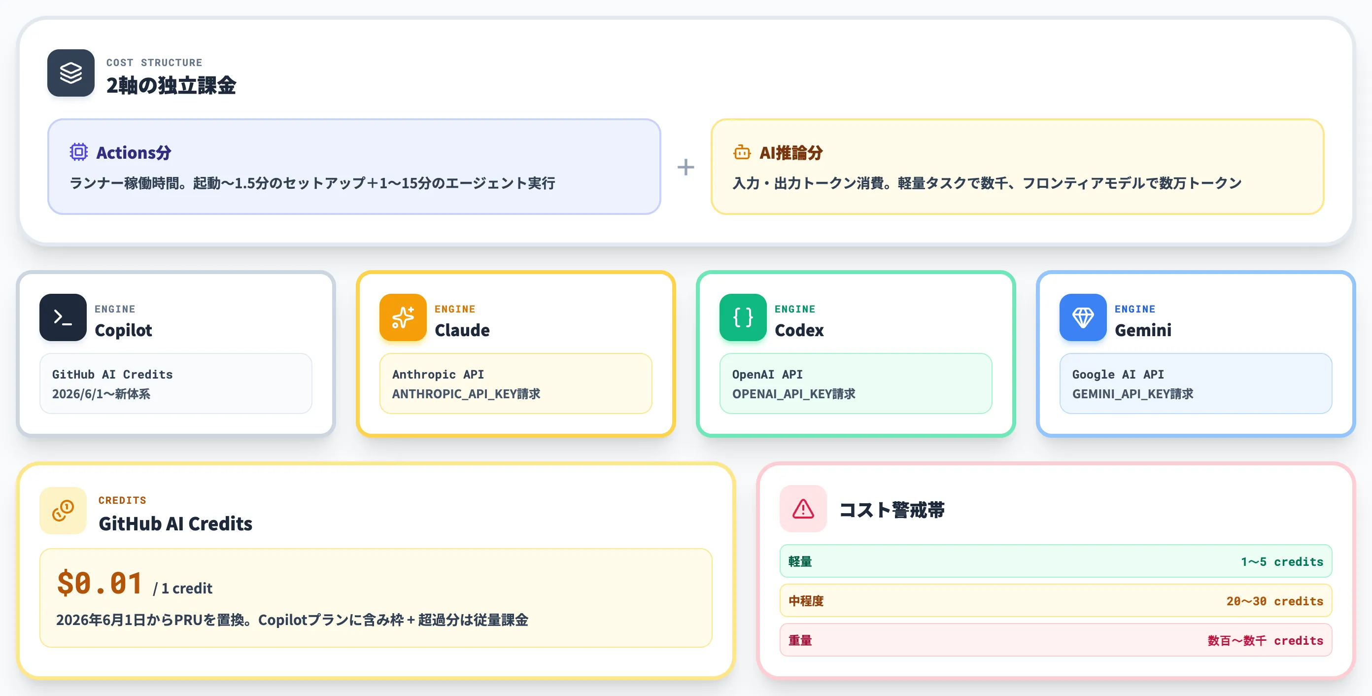Click the Copilot engine name

(123, 330)
